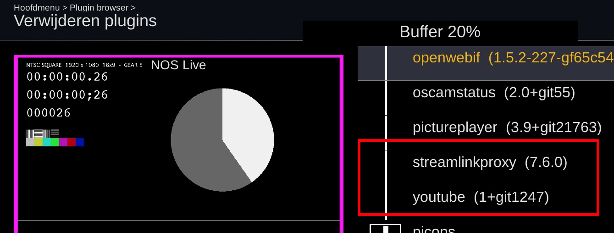Click the Buffer 20% progress indicator
This screenshot has height=233, width=614.
(x=440, y=32)
